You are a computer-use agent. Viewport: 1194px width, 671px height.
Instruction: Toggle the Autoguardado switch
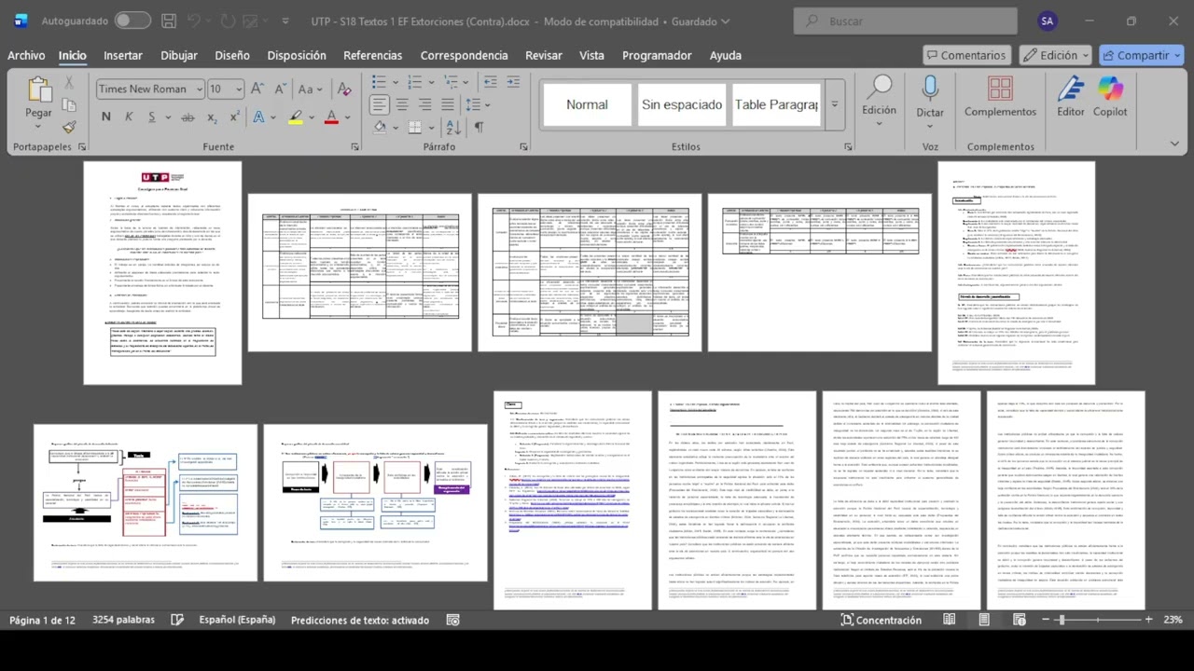132,21
